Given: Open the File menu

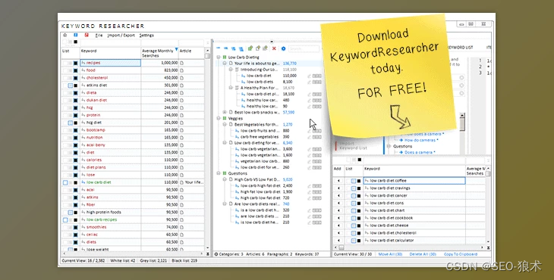Looking at the screenshot, I should click(x=99, y=36).
